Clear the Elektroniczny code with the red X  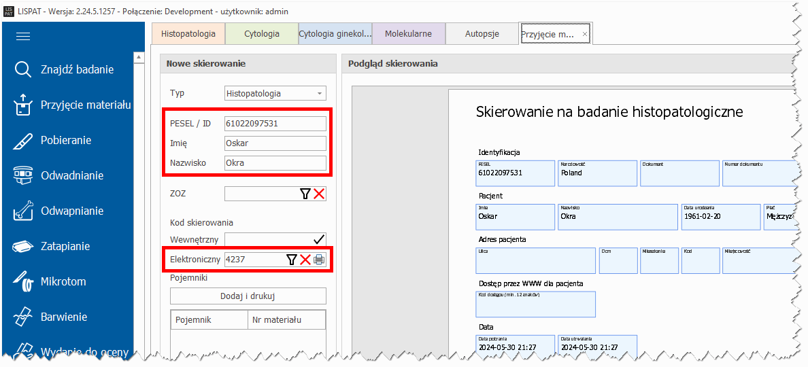pos(305,259)
